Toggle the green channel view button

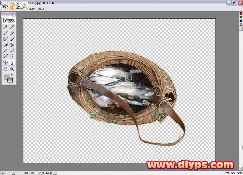(x=241, y=17)
